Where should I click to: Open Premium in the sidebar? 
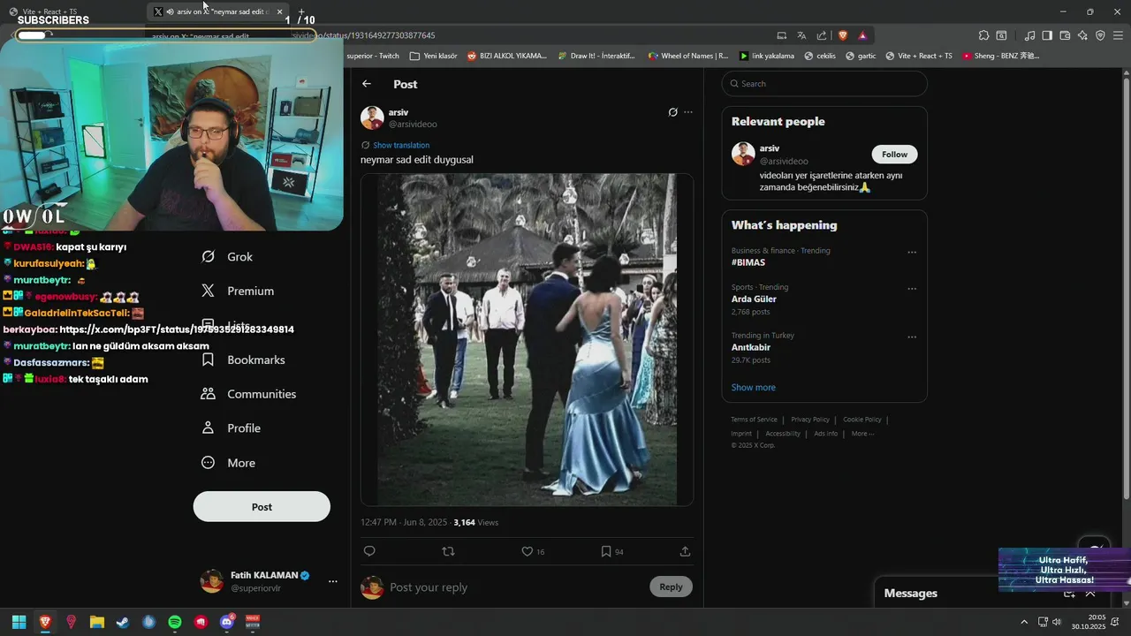239,291
